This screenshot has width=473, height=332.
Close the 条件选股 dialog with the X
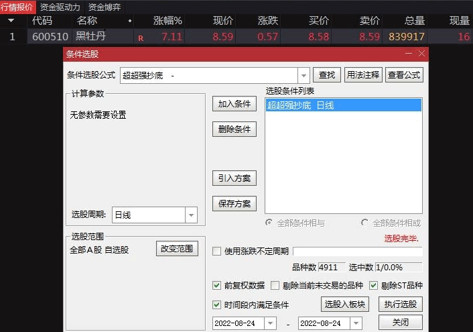[x=421, y=54]
